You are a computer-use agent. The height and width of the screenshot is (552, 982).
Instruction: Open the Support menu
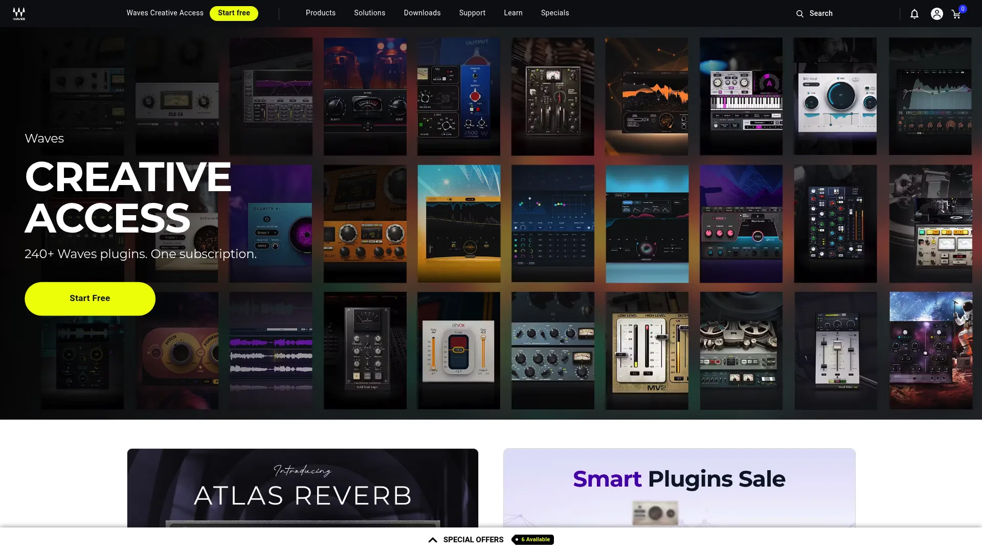472,13
